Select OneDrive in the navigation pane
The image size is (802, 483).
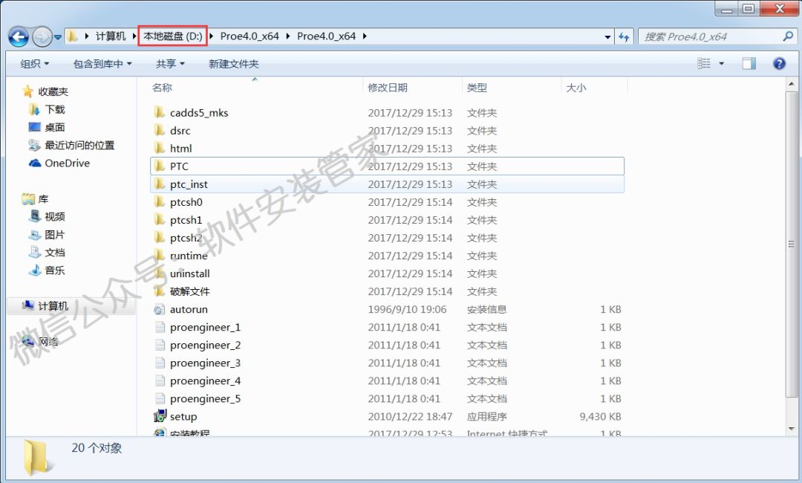click(66, 163)
